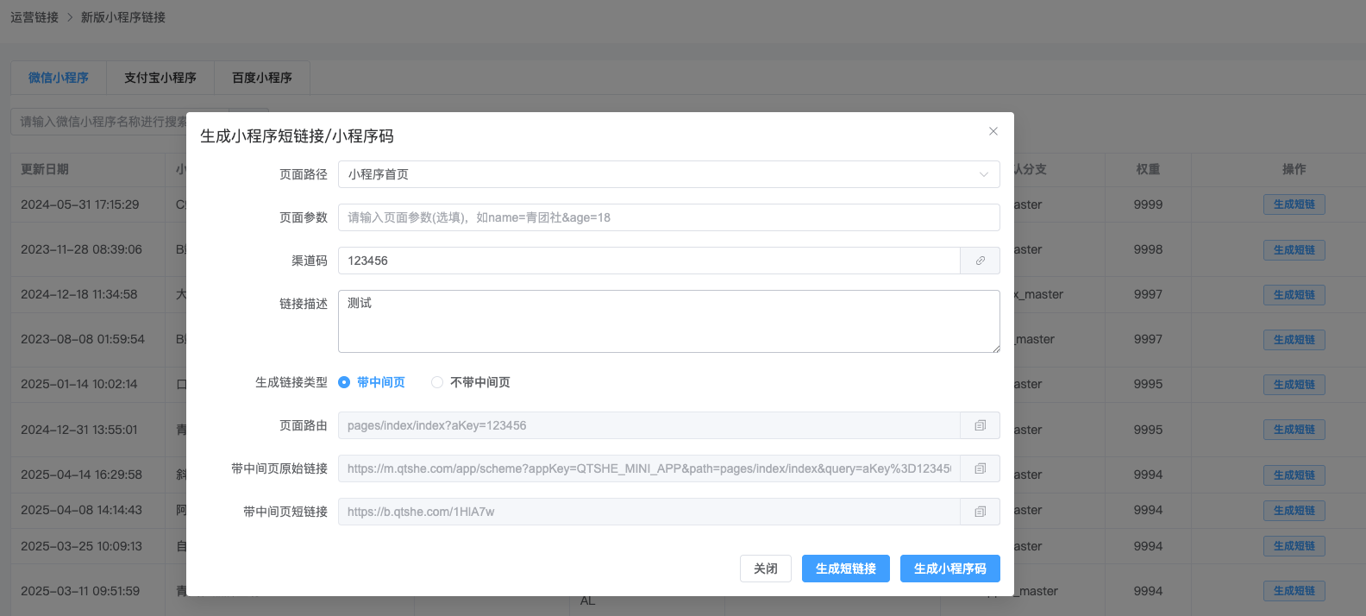Image resolution: width=1366 pixels, height=616 pixels.
Task: Click the date cell 2024-12-18 11:34:58
Action: [x=79, y=294]
